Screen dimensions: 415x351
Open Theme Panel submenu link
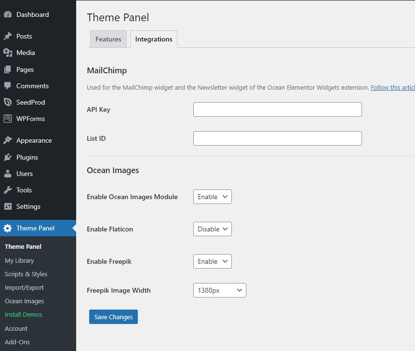(23, 247)
